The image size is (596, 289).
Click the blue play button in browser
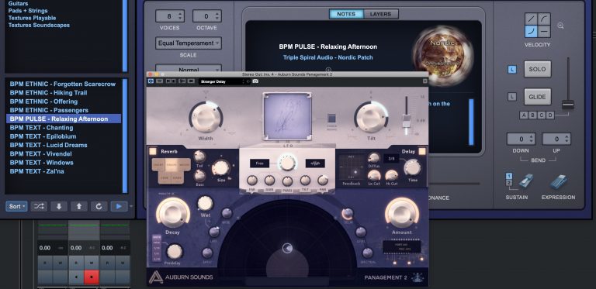tap(119, 206)
